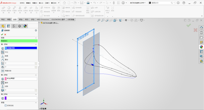Open SOLIDWORKS Resources home in task pane

[201, 28]
